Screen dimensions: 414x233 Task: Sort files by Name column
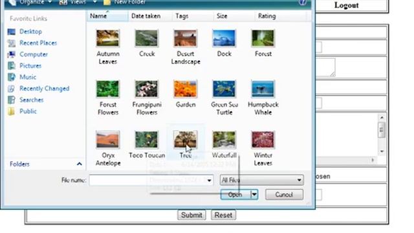pyautogui.click(x=107, y=16)
